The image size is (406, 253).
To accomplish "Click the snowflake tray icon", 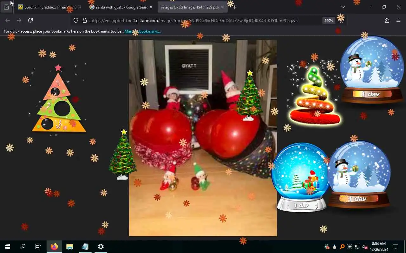I will click(350, 247).
